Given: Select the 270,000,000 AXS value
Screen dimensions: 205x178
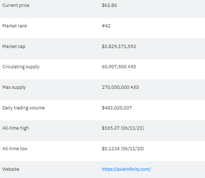Looking at the screenshot, I should coord(120,87).
